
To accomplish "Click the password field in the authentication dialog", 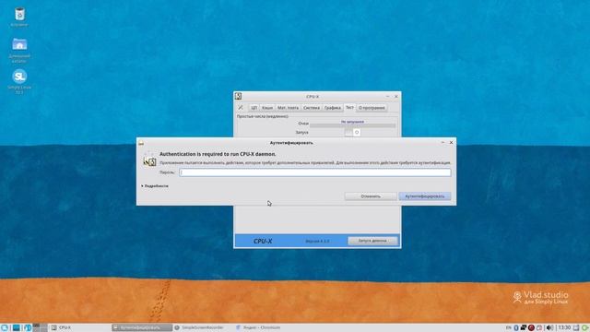I will tap(315, 172).
